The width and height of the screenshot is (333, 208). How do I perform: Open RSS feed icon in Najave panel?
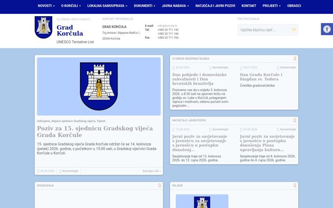click(295, 185)
